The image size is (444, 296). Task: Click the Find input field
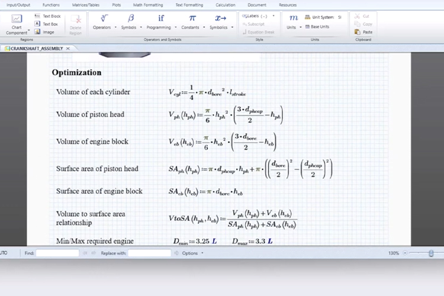coord(57,253)
